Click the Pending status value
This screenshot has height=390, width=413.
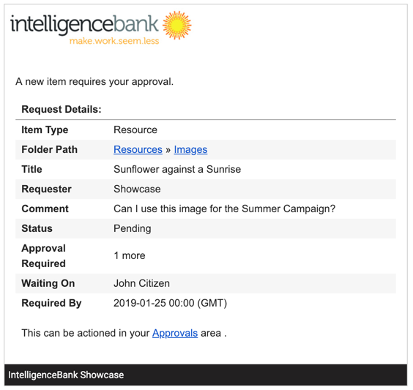[133, 228]
